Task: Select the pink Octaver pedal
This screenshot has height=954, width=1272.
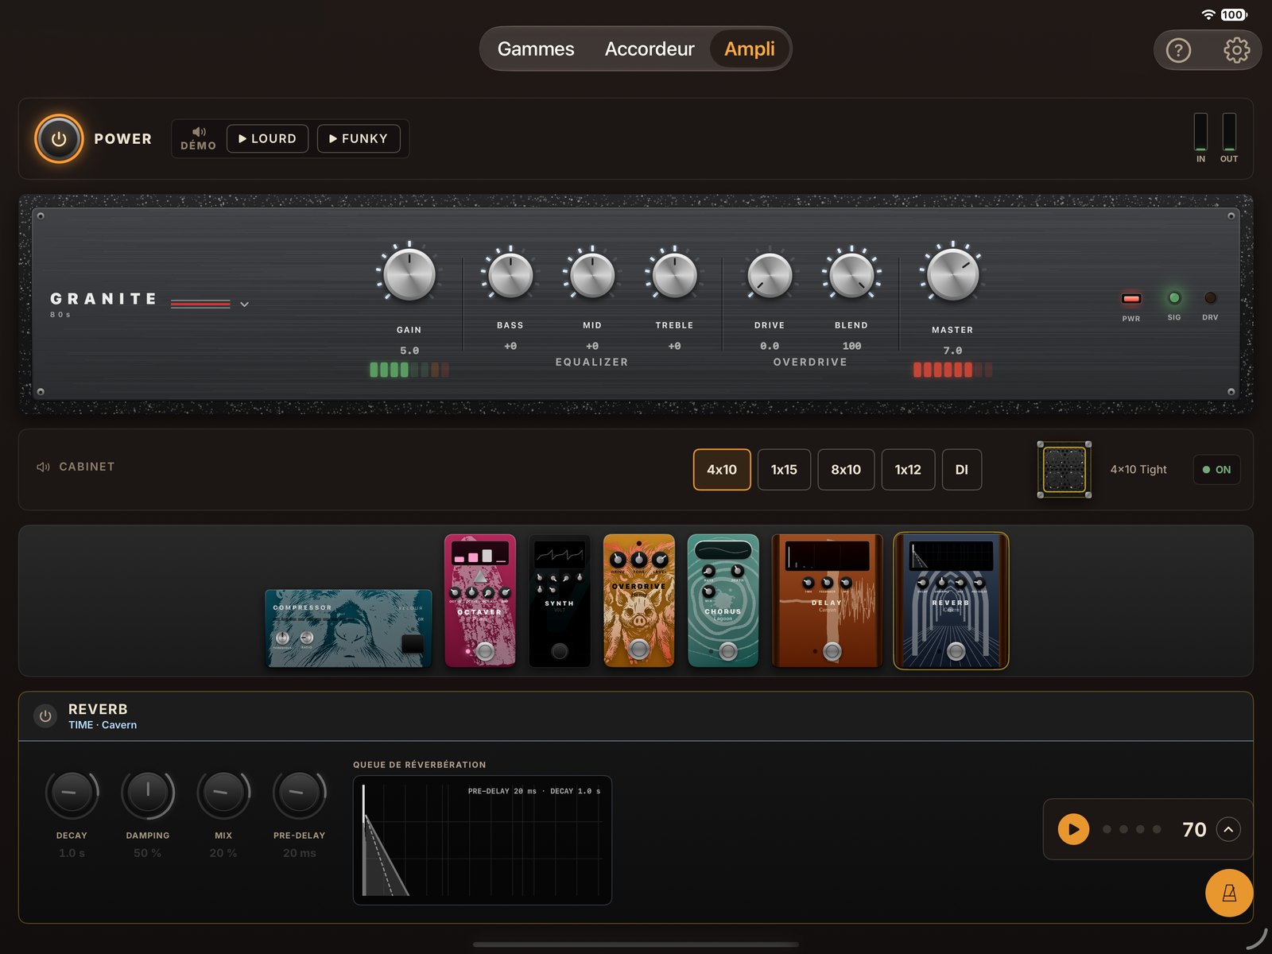Action: point(480,600)
